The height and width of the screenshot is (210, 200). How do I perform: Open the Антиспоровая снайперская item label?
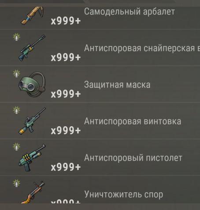point(142,48)
